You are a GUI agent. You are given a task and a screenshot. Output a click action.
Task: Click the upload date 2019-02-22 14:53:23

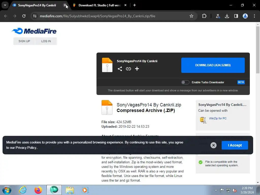click(x=134, y=126)
